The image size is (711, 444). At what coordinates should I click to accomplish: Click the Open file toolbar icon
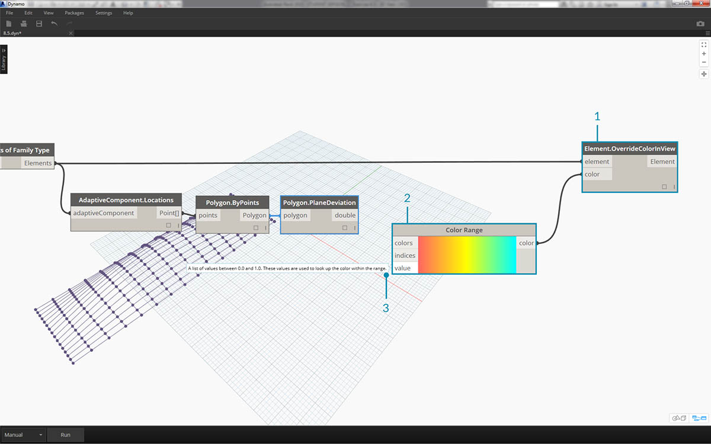24,24
